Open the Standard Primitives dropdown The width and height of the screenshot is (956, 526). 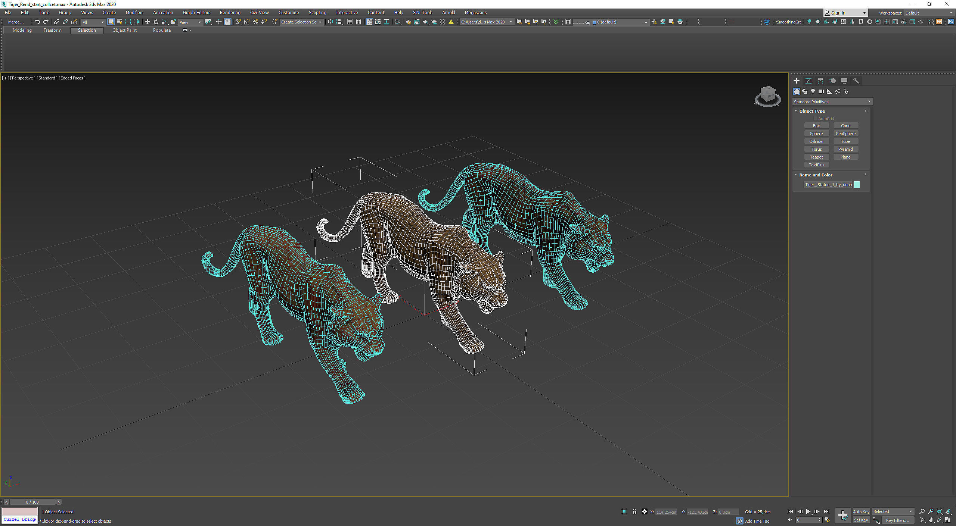point(832,101)
